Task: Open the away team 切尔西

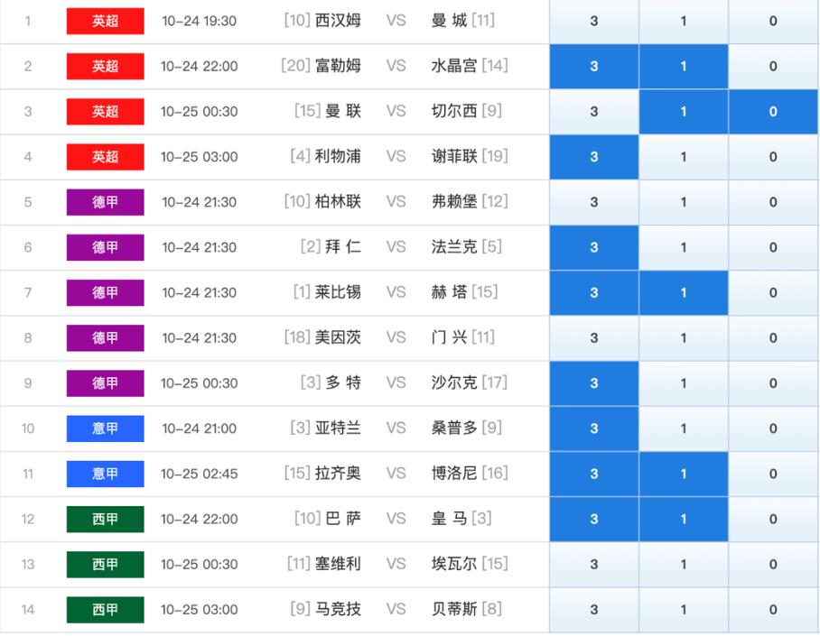Action: click(x=454, y=111)
